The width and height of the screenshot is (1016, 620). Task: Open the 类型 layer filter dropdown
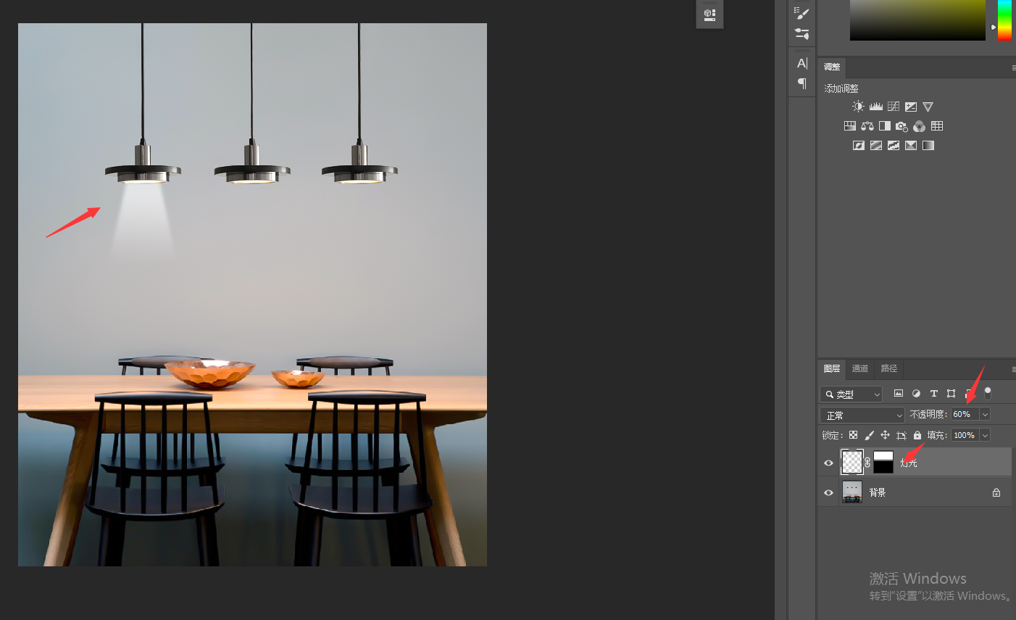(x=851, y=394)
